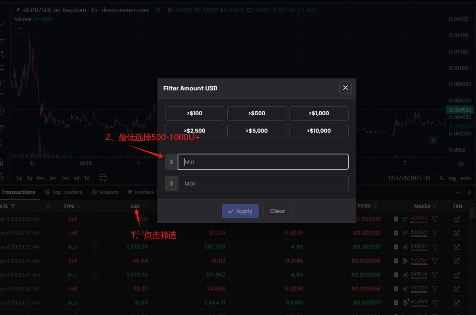This screenshot has width=476, height=315.
Task: Toggle the PRICE dollar-sign currency icon
Action: [x=375, y=206]
